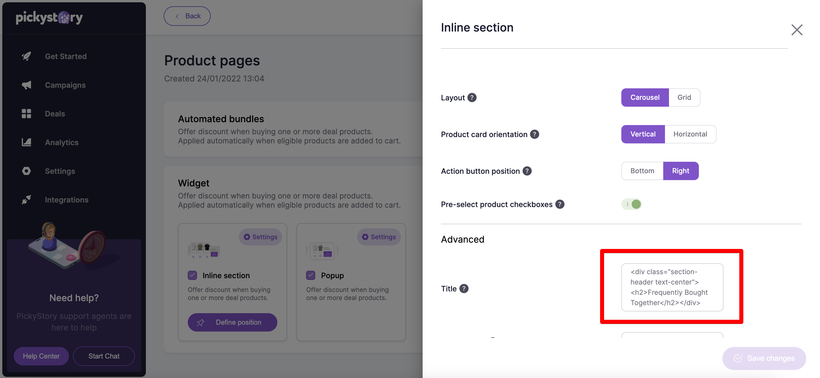The width and height of the screenshot is (820, 378).
Task: Click the Title HTML text field
Action: point(672,287)
